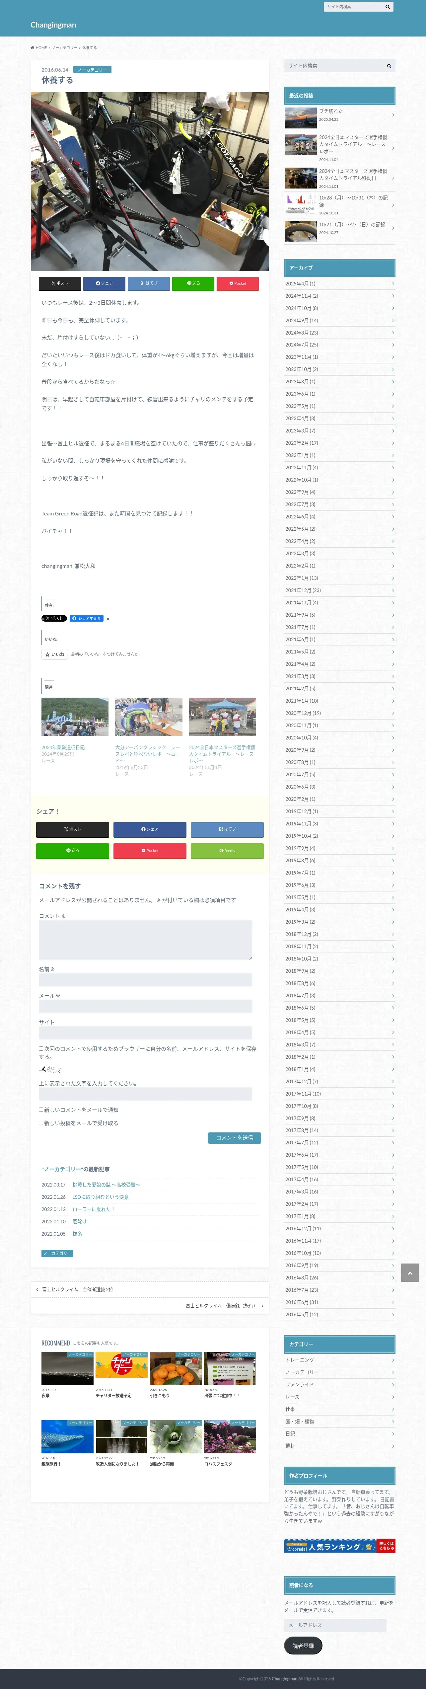The height and width of the screenshot is (1689, 426).
Task: Click the 人気ランキング banner
Action: (x=339, y=1546)
